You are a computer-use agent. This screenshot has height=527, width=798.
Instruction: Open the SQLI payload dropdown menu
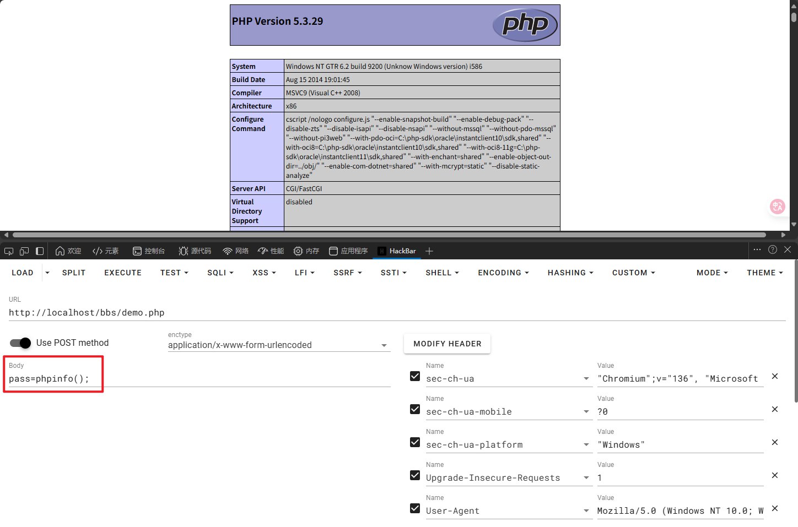[220, 273]
